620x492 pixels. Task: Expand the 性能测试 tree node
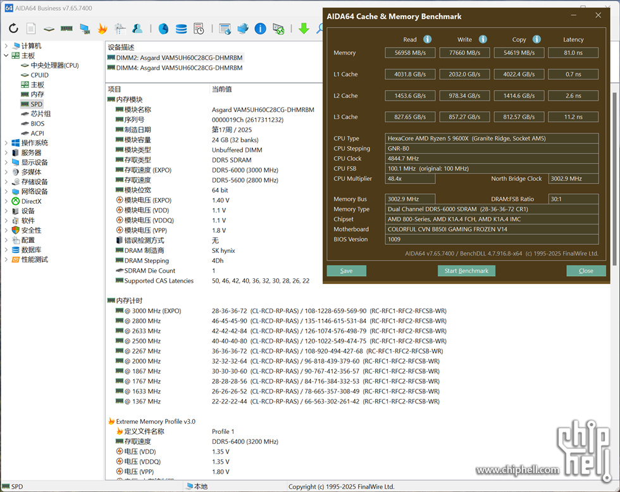point(6,260)
